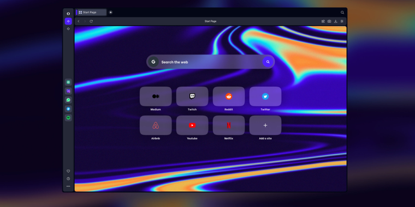Open the Twitter speed dial tile

[x=265, y=96]
